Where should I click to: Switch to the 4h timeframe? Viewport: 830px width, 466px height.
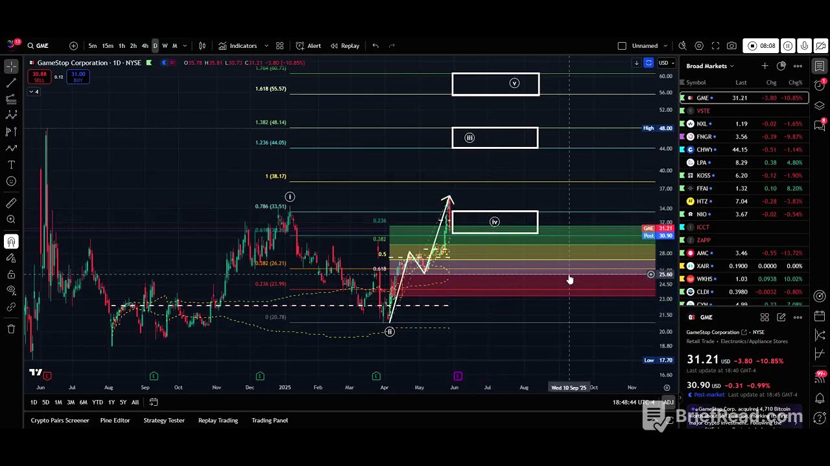pyautogui.click(x=145, y=46)
